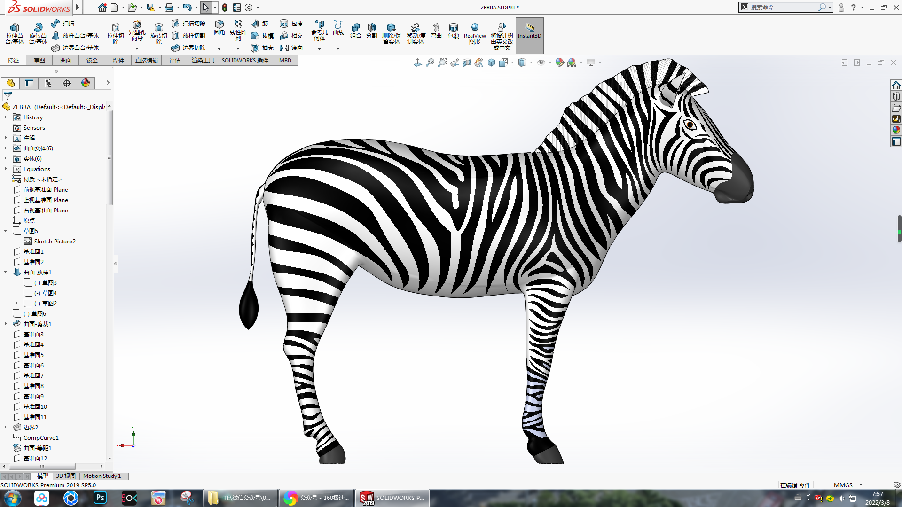Expand the 边界2 feature
The image size is (902, 507).
pos(6,427)
